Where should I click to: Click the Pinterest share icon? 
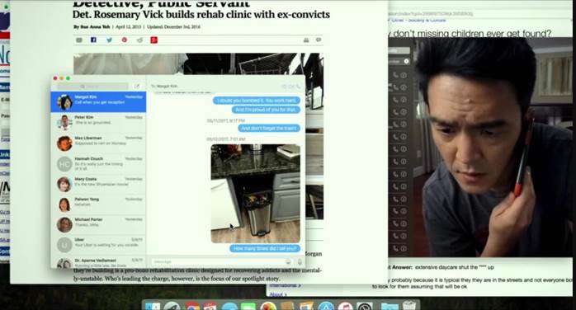click(125, 40)
